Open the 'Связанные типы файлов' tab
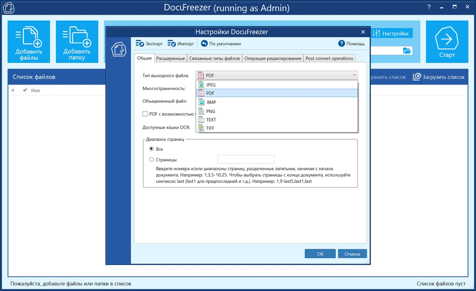This screenshot has width=476, height=291. [x=214, y=58]
